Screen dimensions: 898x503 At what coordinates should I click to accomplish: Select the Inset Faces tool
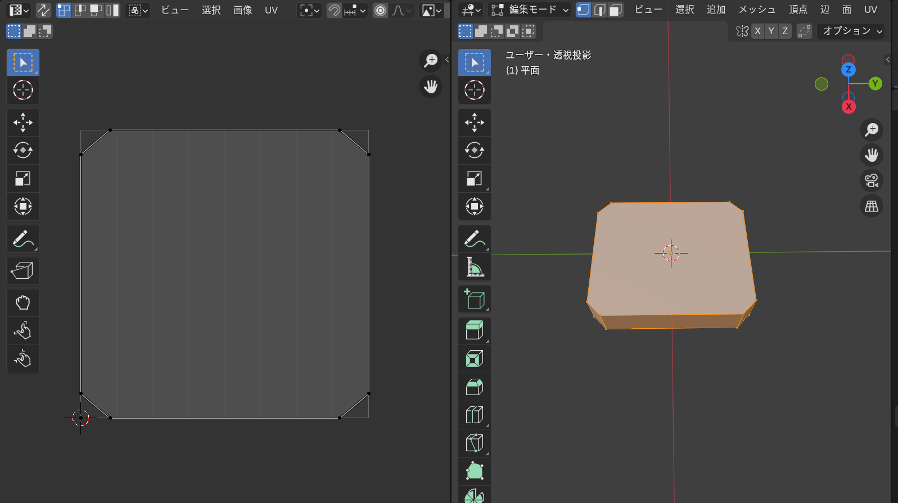click(475, 359)
